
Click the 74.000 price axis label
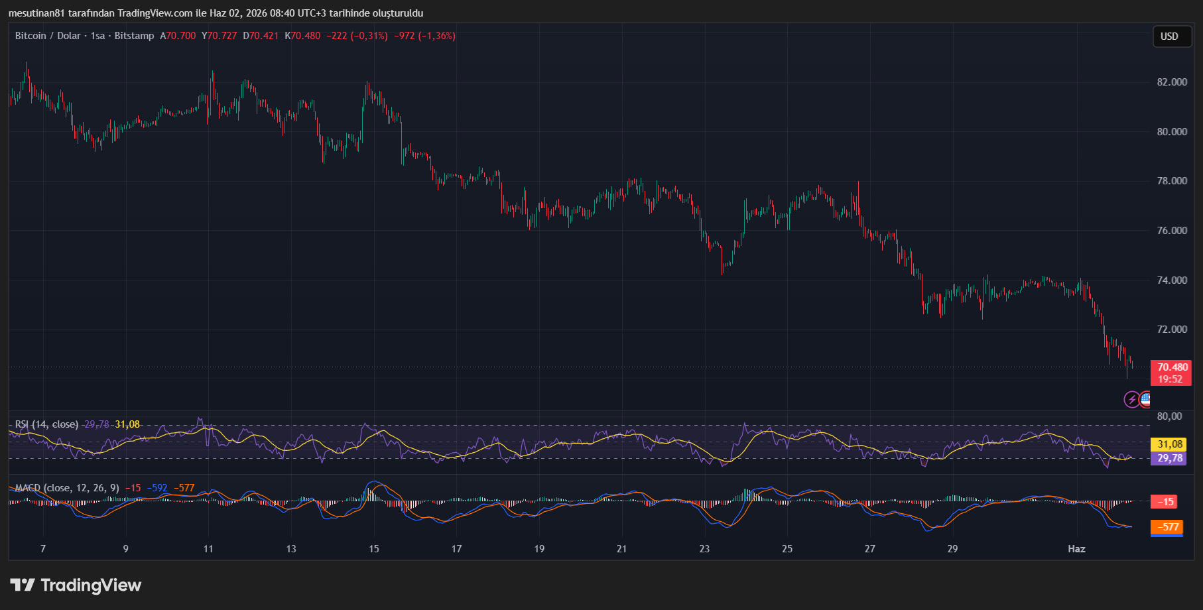coord(1172,280)
